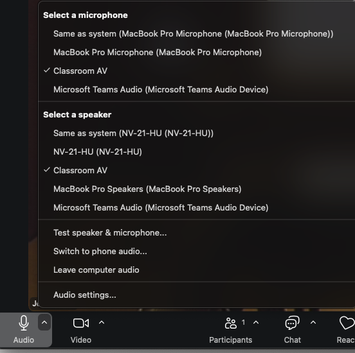Click the Reactions heart icon
The height and width of the screenshot is (353, 355).
(x=347, y=323)
